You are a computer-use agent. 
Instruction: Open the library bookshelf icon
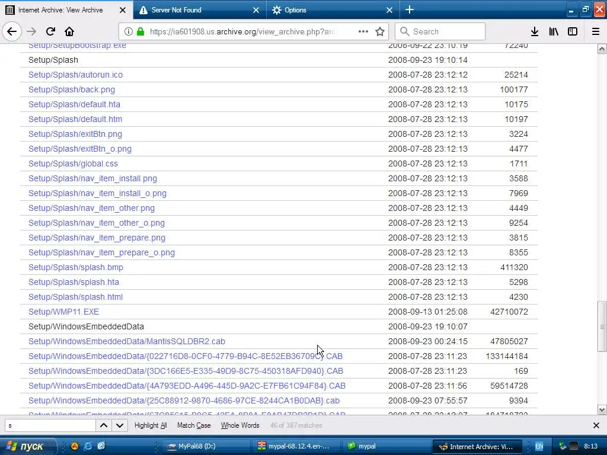click(554, 31)
